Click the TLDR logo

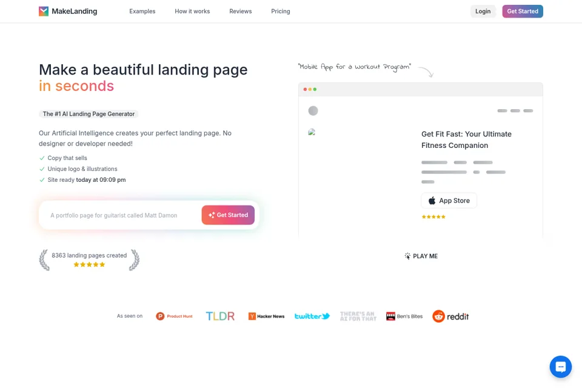click(x=220, y=316)
